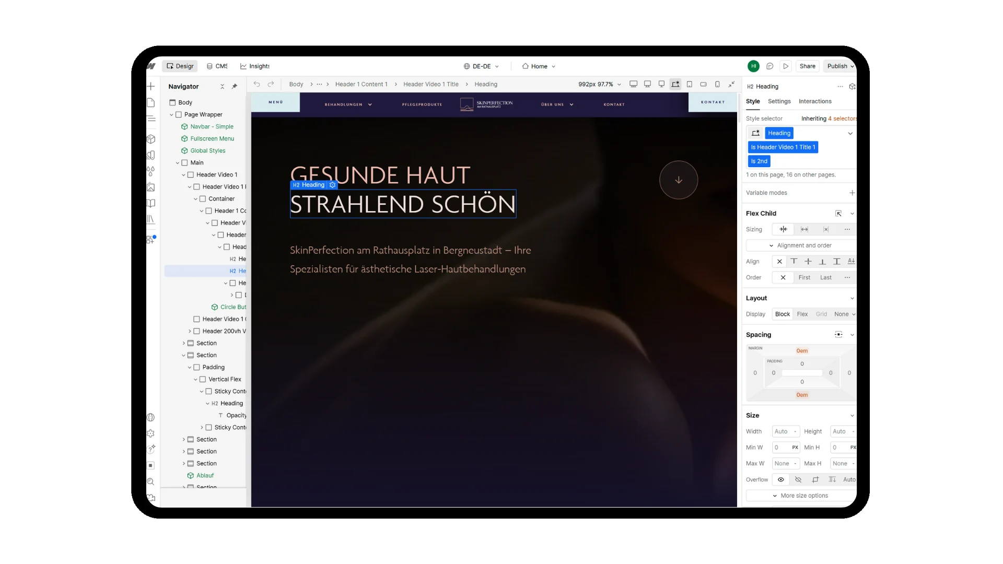Pin the Navigator panel
The image size is (1003, 564).
pyautogui.click(x=235, y=87)
